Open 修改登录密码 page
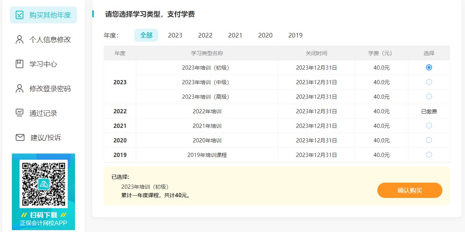465x232 pixels. [43, 88]
